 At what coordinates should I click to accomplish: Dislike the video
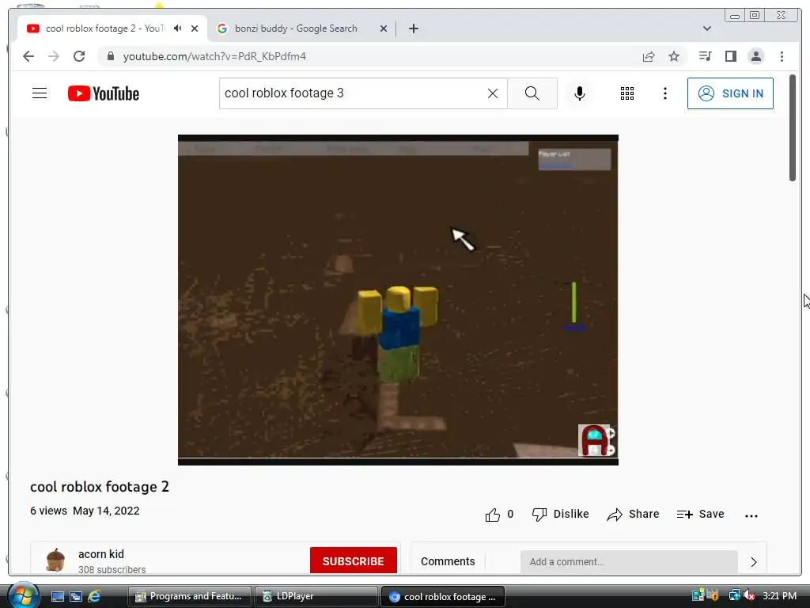(561, 515)
